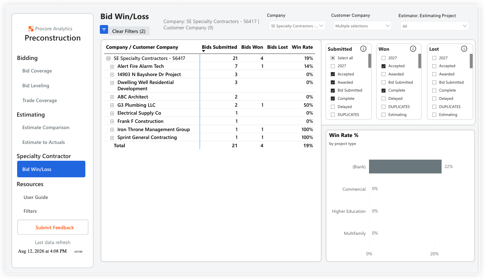485x279 pixels.
Task: Check Bid Submitted in Lost slicer
Action: tap(434, 82)
